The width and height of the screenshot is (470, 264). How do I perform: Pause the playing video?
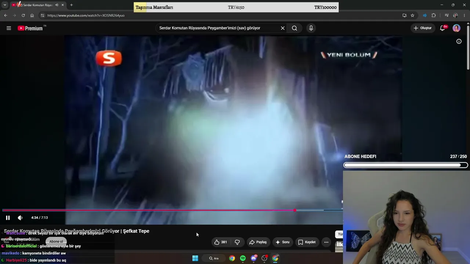point(8,218)
